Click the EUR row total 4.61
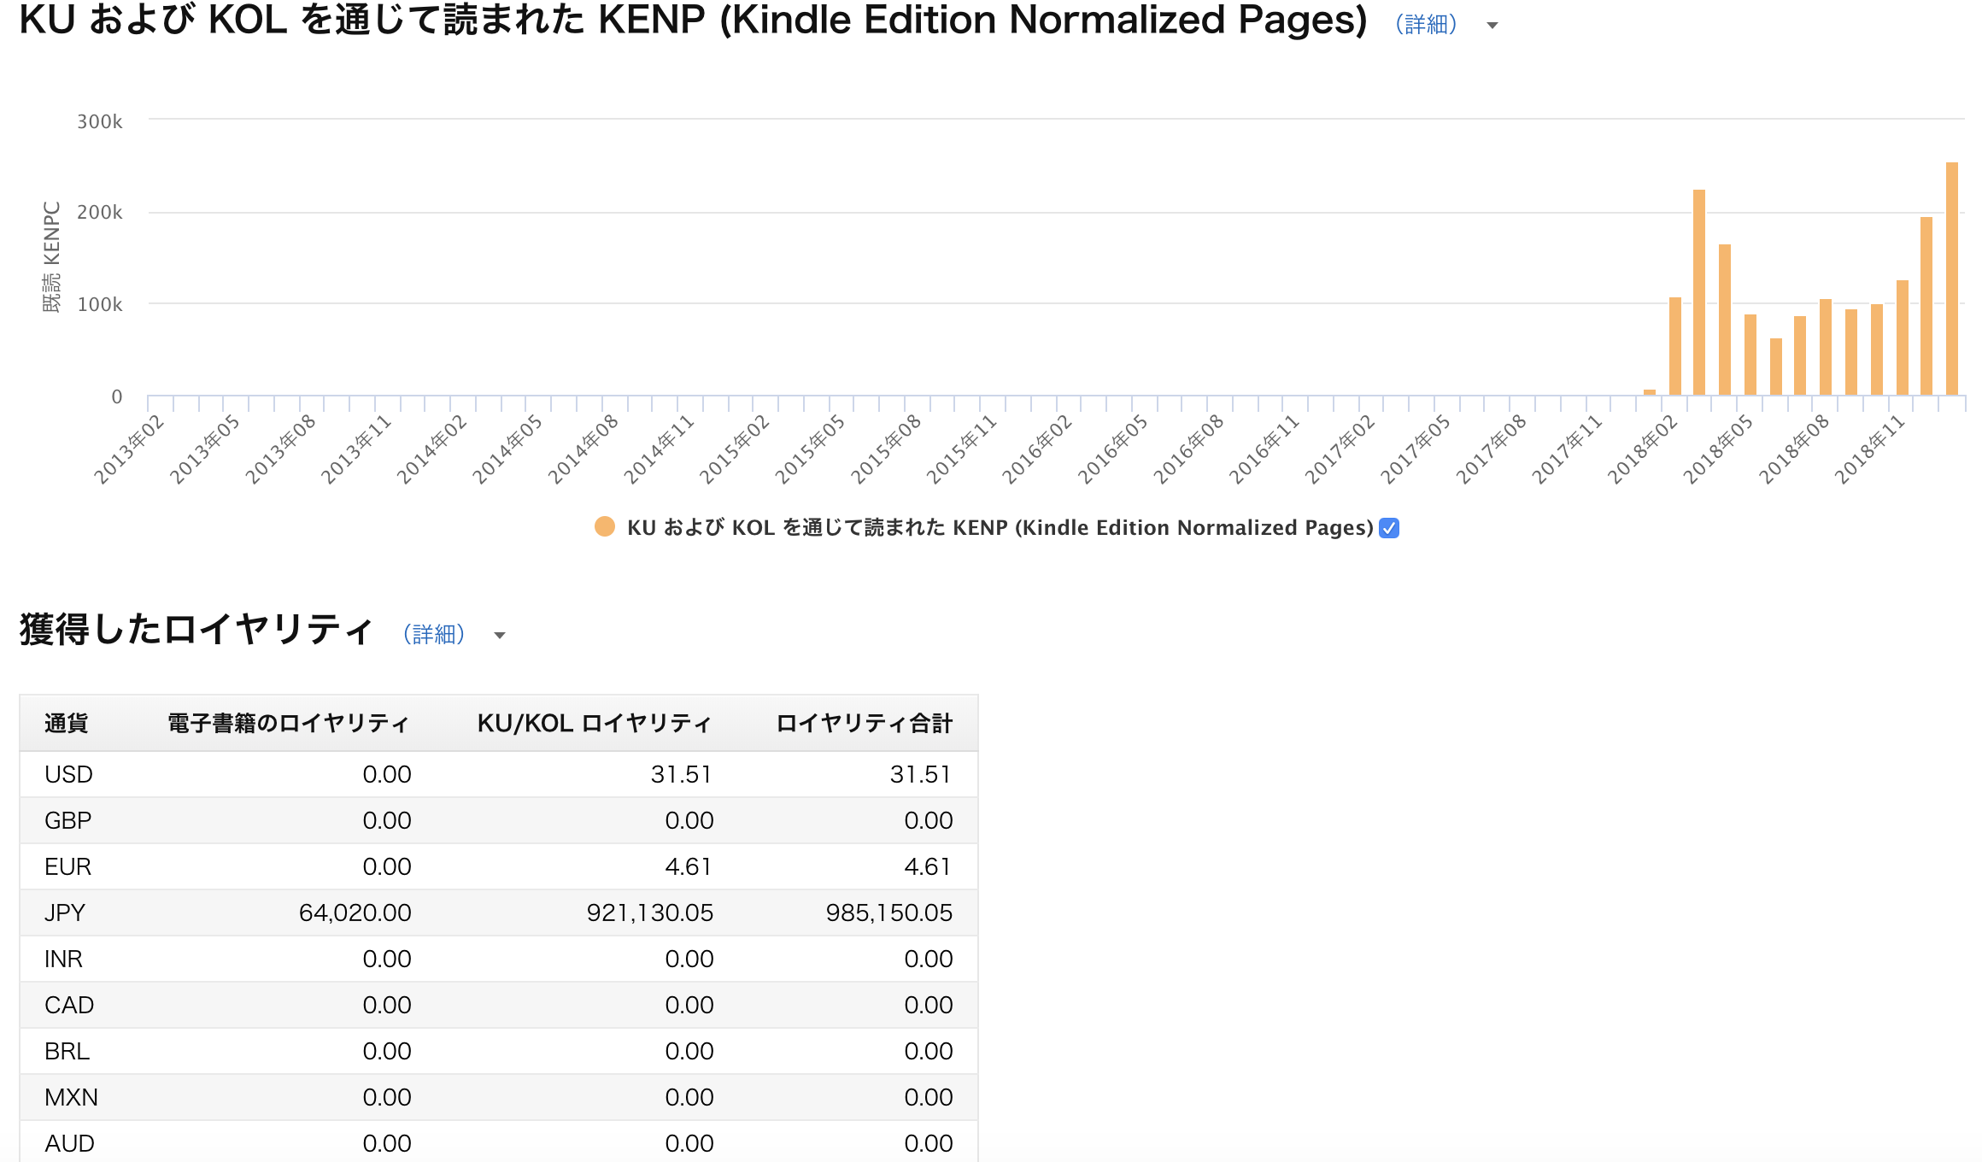1982x1162 pixels. tap(928, 866)
